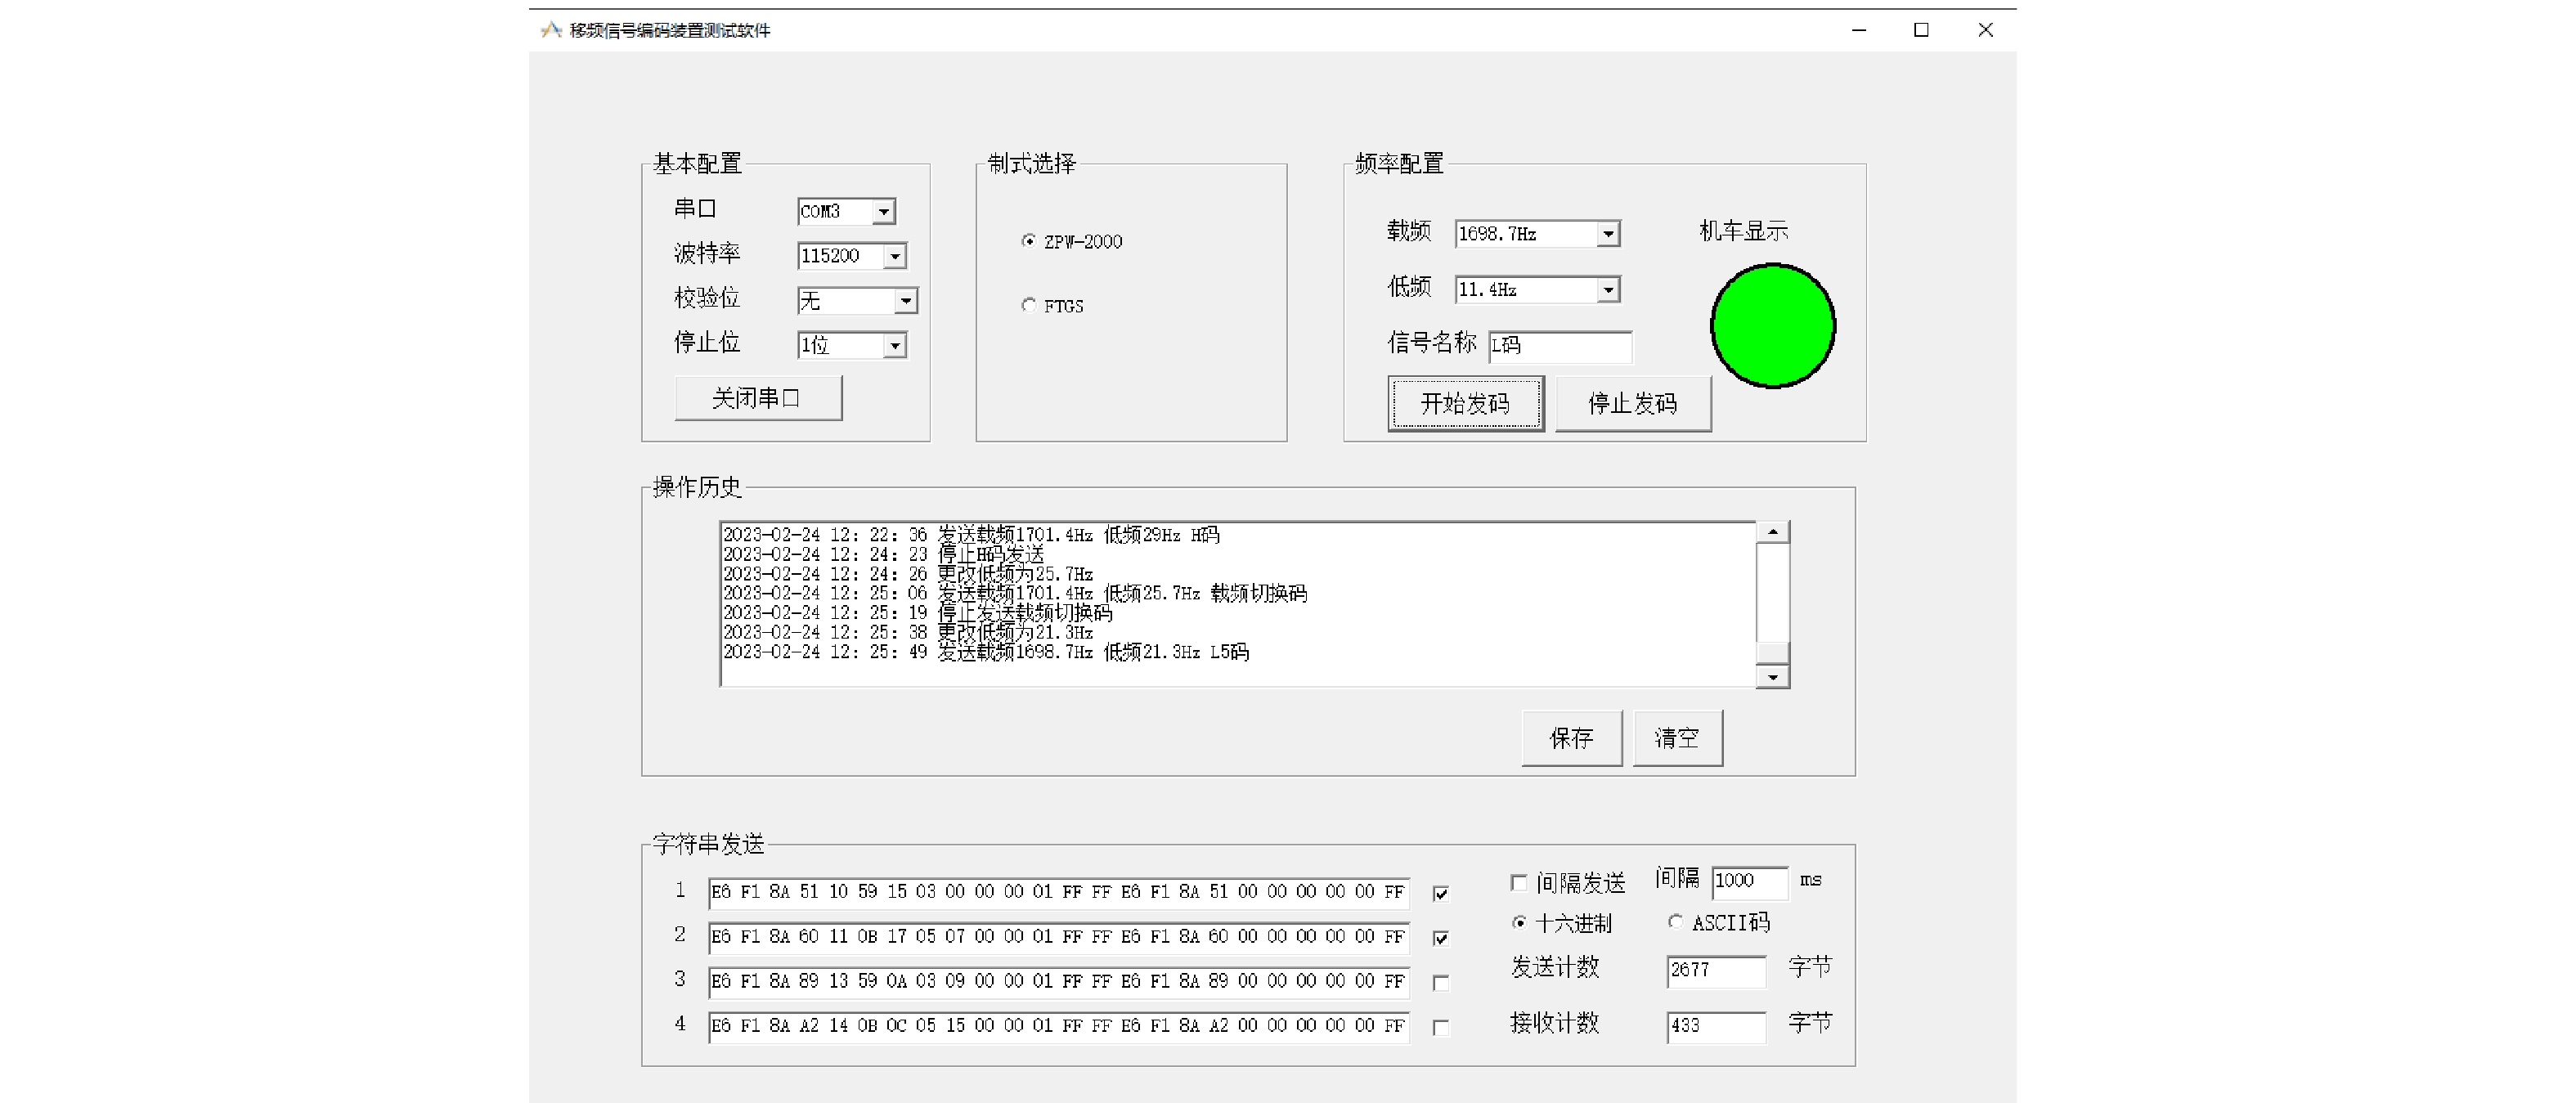2576x1103 pixels.
Task: Open the 串口 COM3 dropdown
Action: pyautogui.click(x=883, y=212)
